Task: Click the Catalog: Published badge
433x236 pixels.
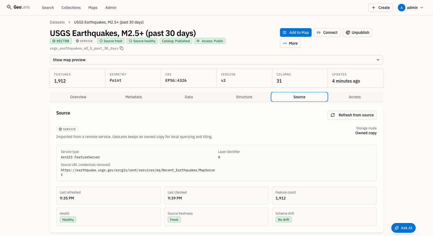Action: pyautogui.click(x=176, y=41)
